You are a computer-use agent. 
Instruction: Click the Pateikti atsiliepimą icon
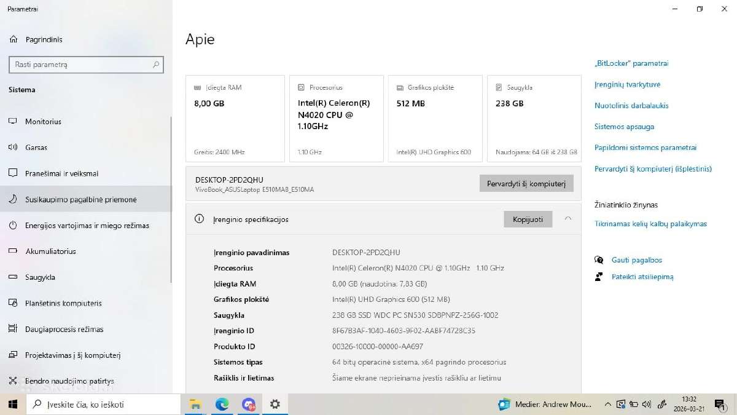click(599, 277)
